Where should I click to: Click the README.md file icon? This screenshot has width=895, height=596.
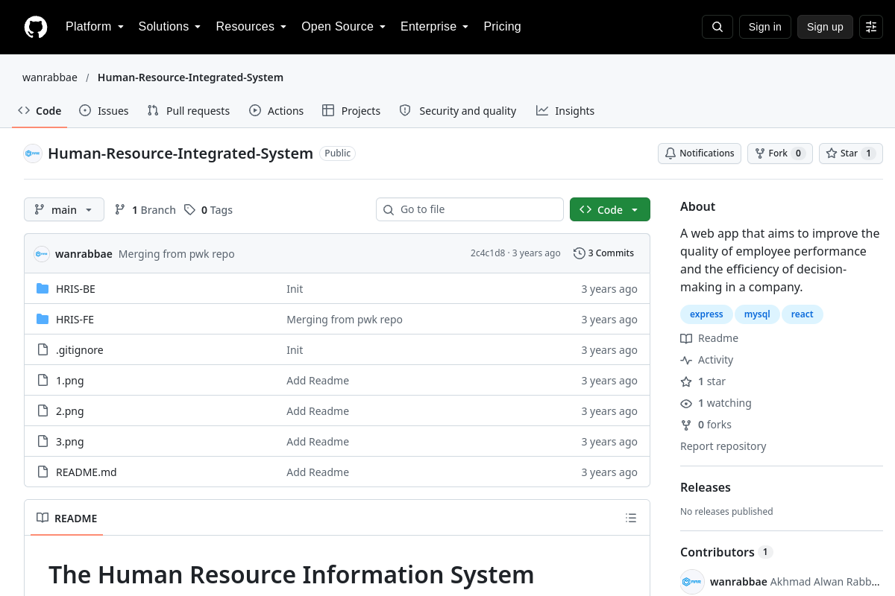pyautogui.click(x=43, y=472)
